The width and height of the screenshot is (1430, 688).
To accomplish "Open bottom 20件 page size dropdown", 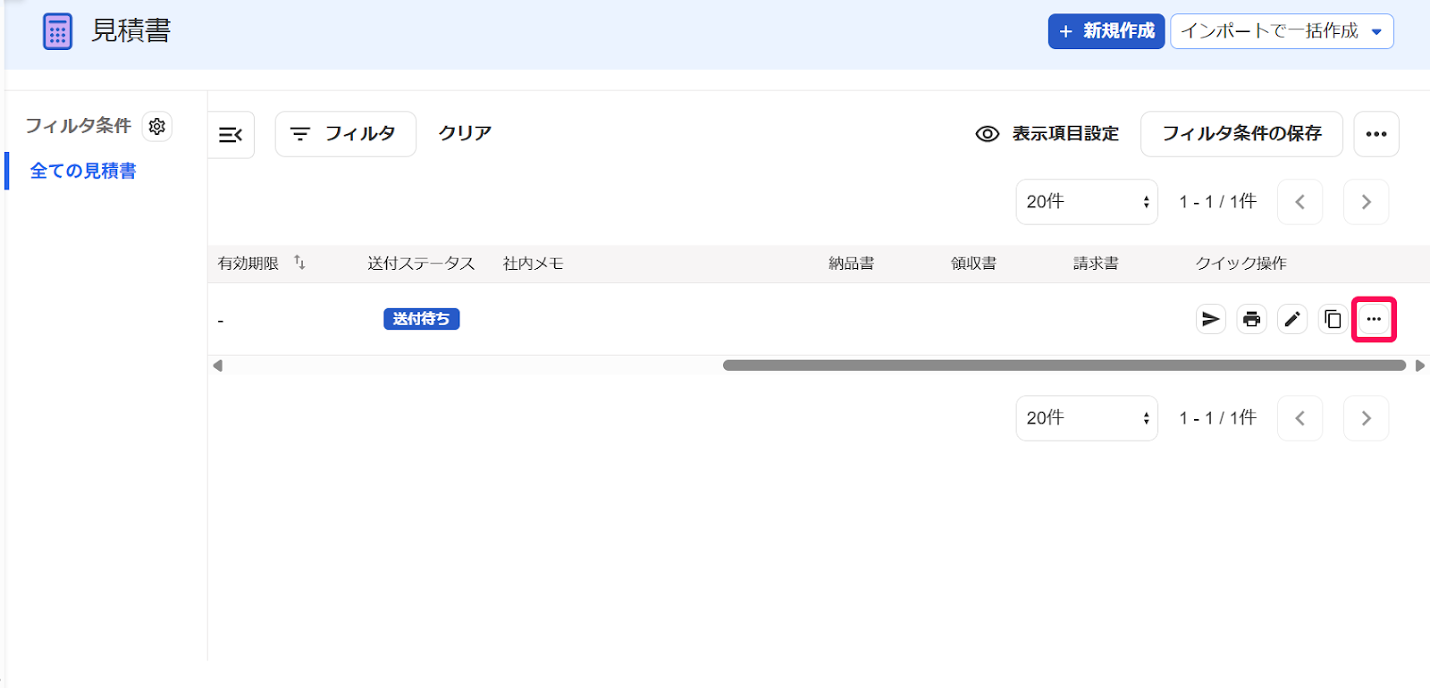I will pyautogui.click(x=1087, y=418).
